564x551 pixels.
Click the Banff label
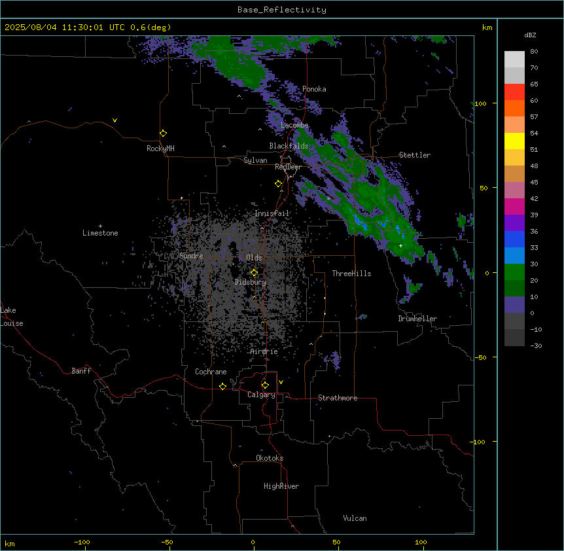tap(81, 371)
